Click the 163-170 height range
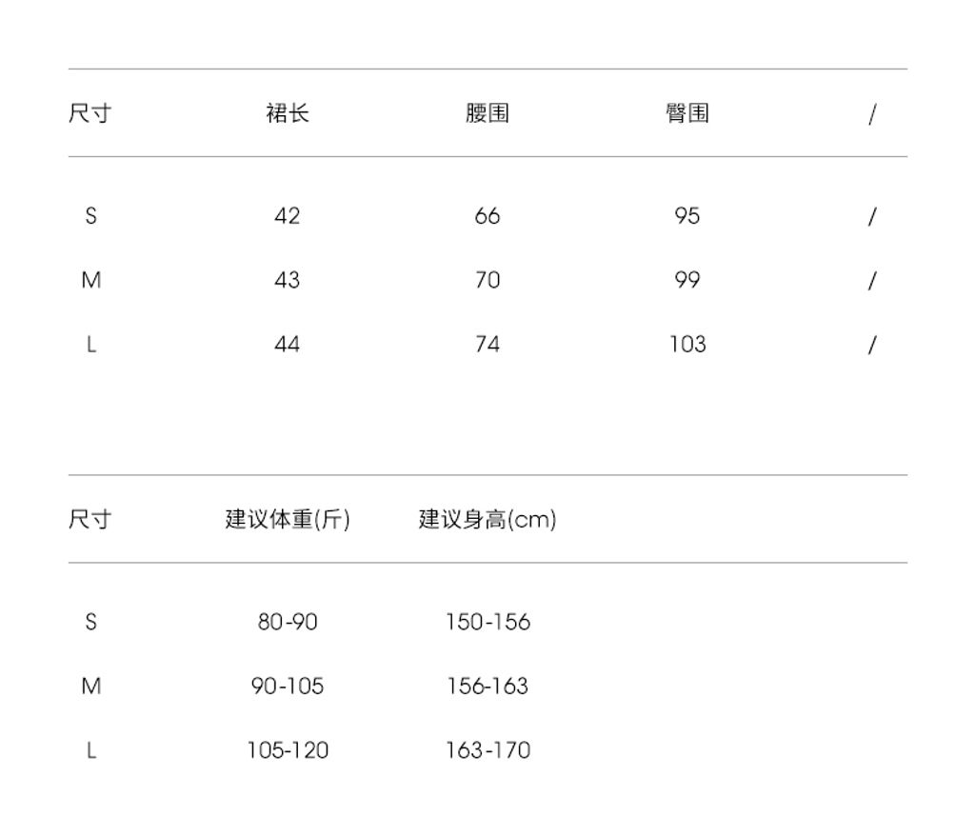 (487, 750)
